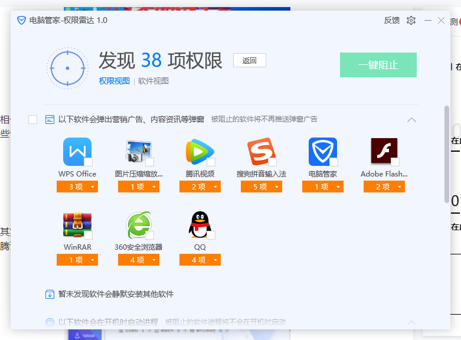Screen dimensions: 461x340
Task: Tick the checkbox on 电脑管家 app
Action: (334, 162)
